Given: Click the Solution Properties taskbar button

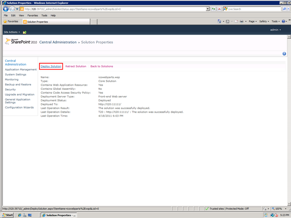Looking at the screenshot, I should (x=59, y=215).
